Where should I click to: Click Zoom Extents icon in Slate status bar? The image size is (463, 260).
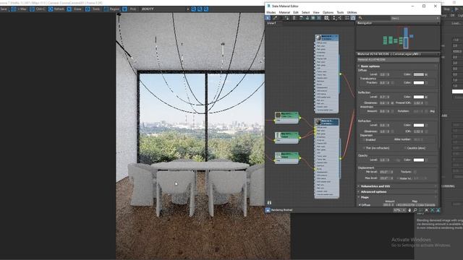(x=426, y=210)
